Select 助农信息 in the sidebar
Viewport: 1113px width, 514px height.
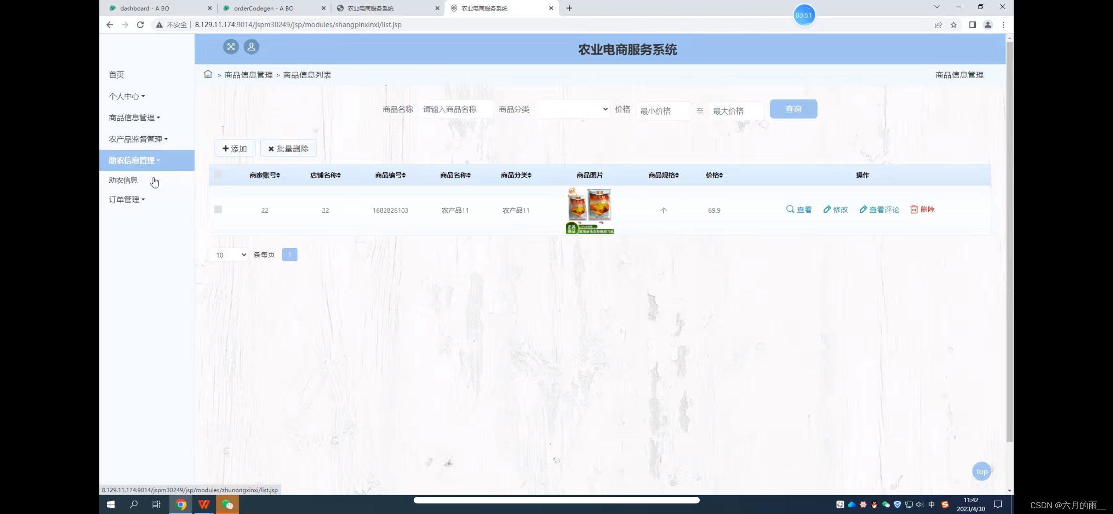click(x=123, y=181)
